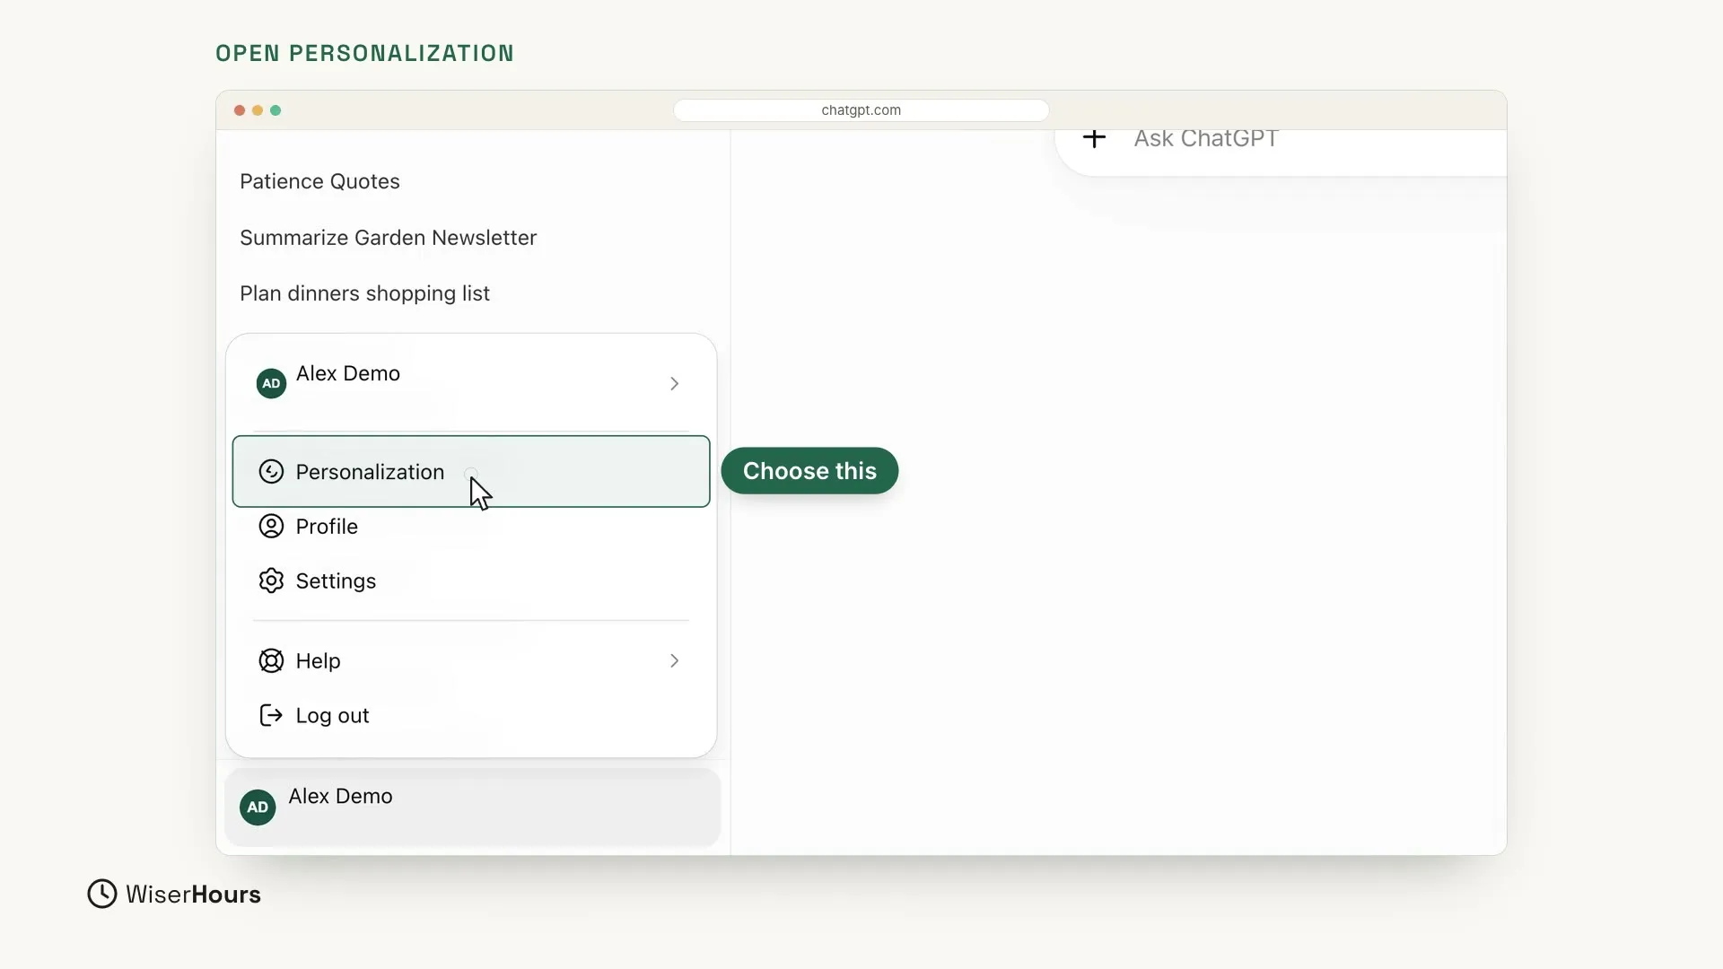Select Log out in the menu
This screenshot has width=1723, height=969.
(x=471, y=716)
